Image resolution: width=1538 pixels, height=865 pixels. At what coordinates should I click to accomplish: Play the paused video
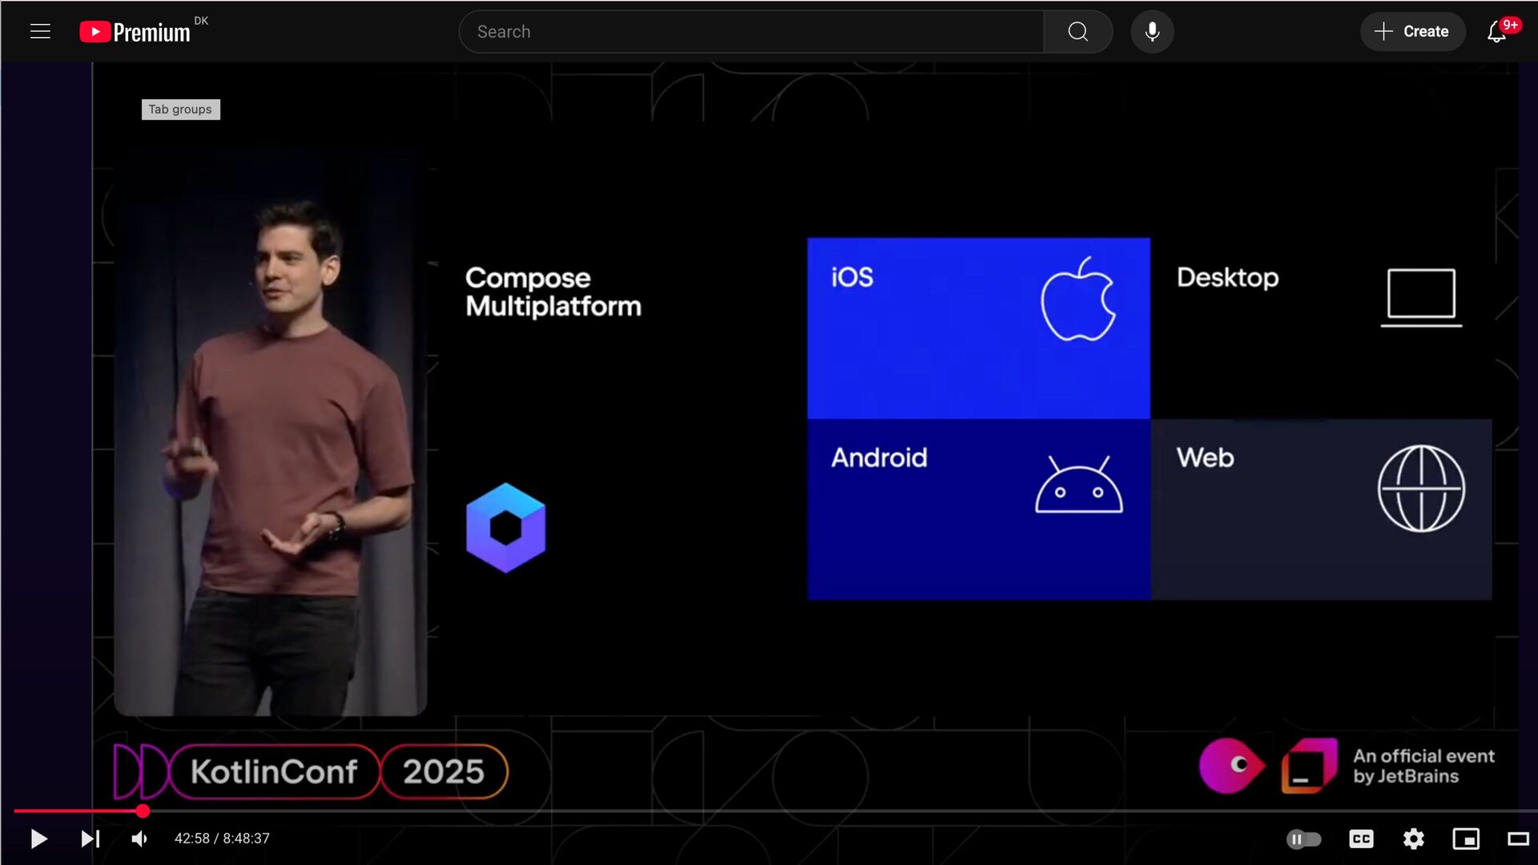tap(38, 839)
